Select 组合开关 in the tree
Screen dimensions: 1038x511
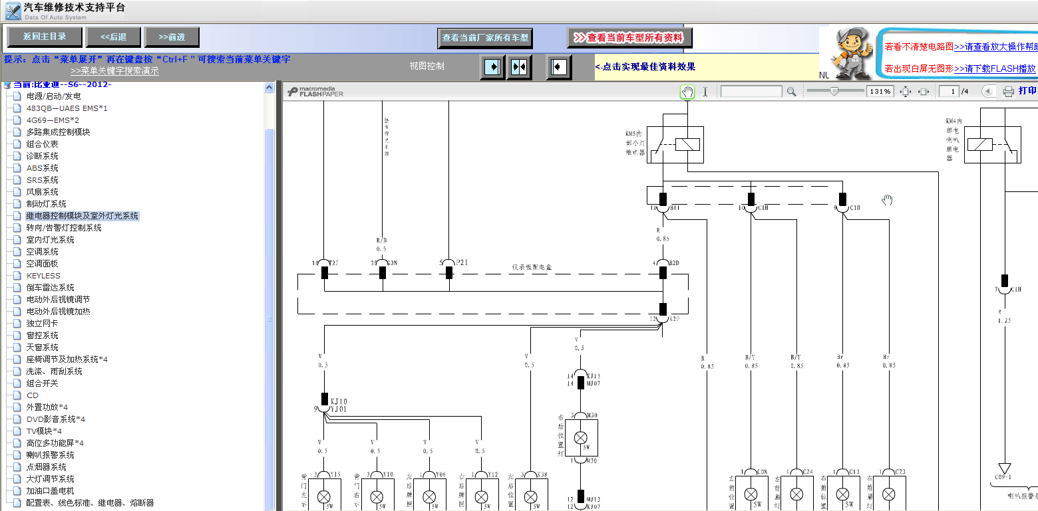[x=42, y=383]
